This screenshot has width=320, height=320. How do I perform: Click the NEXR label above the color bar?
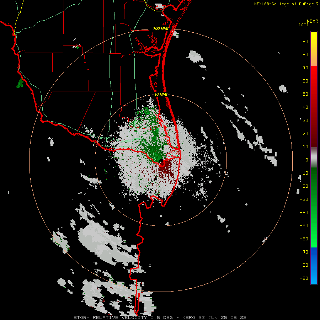coord(313,21)
